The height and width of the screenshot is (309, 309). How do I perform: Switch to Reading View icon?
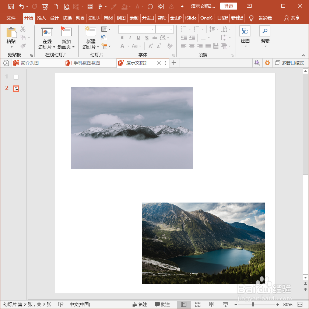pyautogui.click(x=211, y=304)
